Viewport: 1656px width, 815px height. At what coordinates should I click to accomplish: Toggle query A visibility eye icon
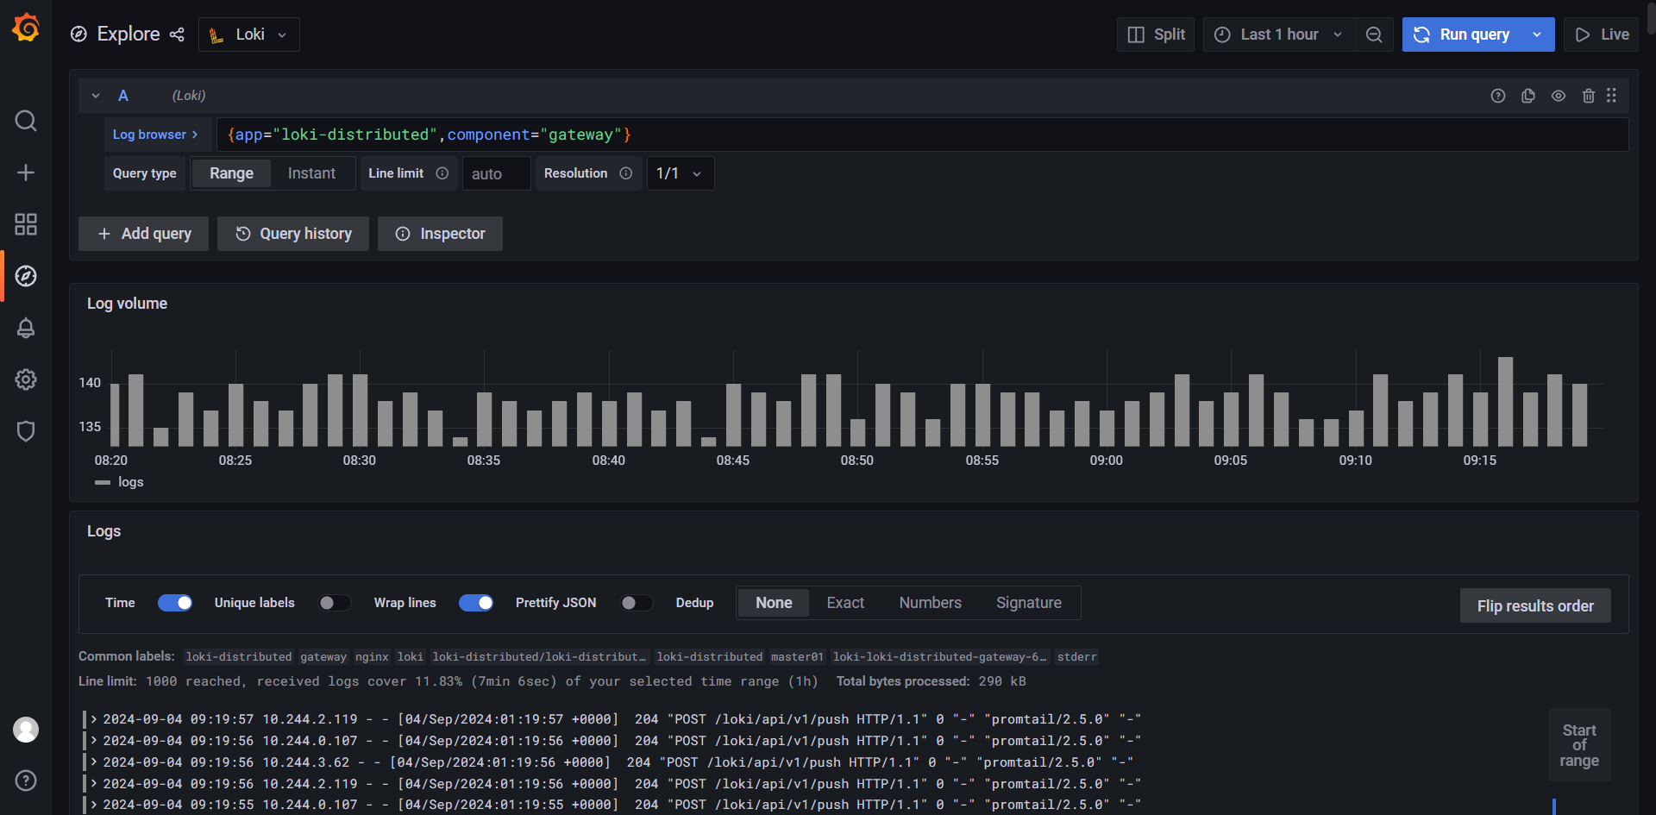pyautogui.click(x=1559, y=96)
